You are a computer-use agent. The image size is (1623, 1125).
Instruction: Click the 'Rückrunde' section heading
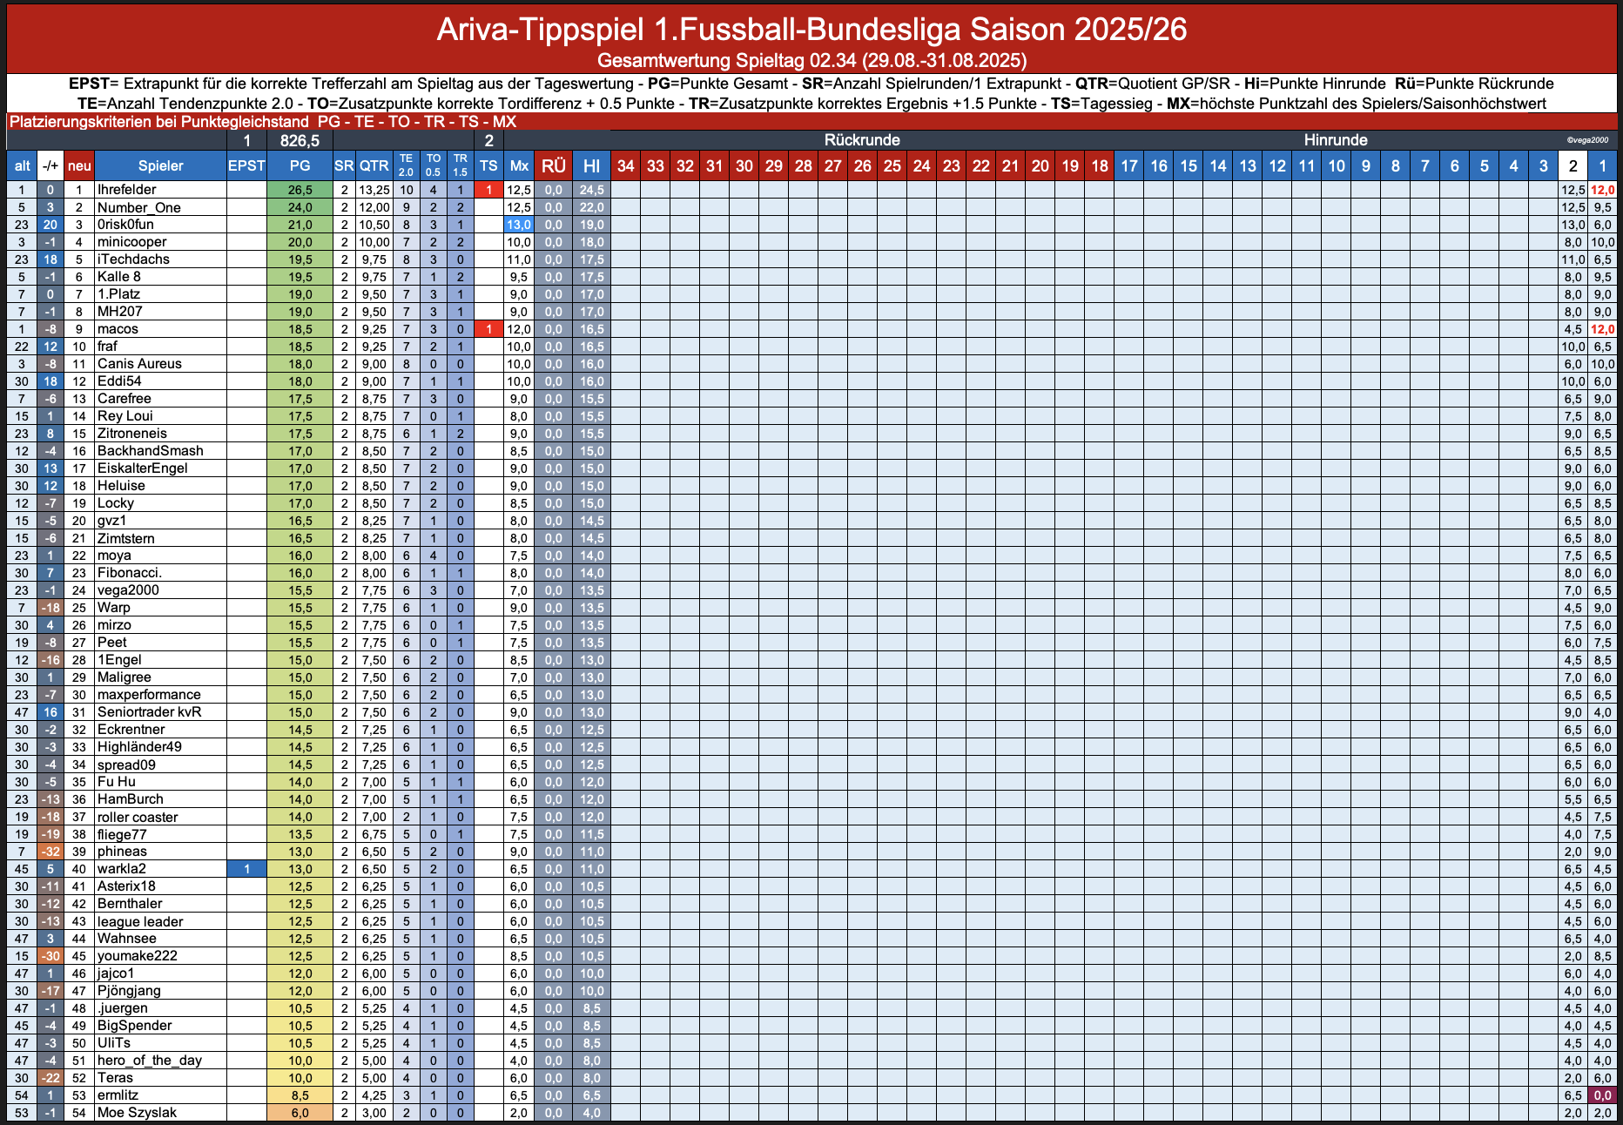point(862,140)
